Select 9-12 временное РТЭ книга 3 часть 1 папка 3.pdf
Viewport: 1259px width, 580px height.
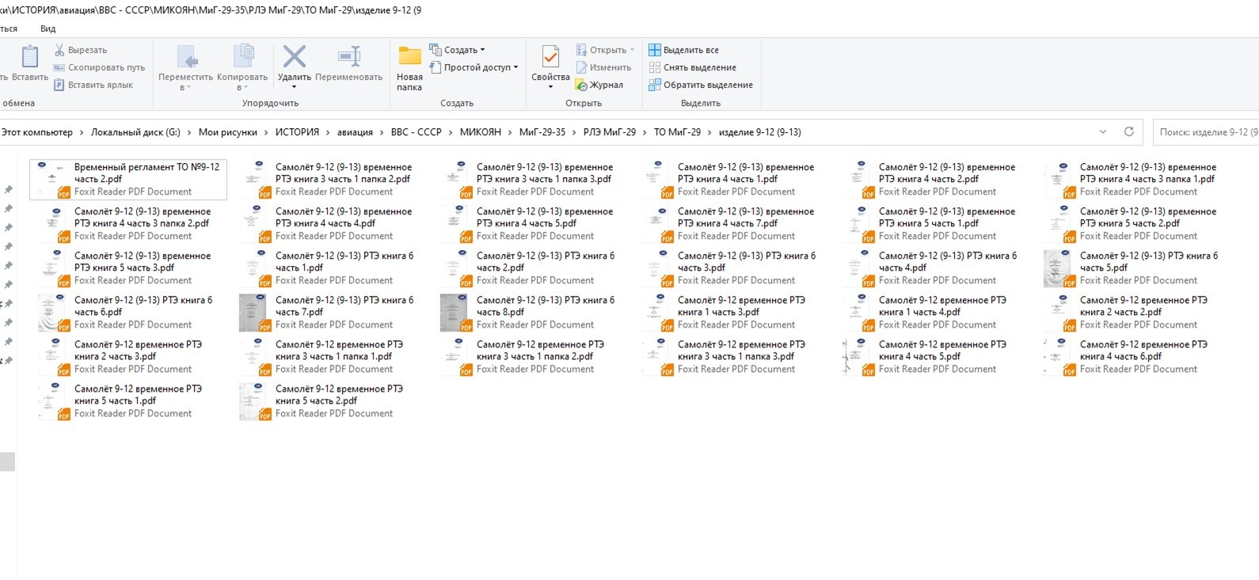click(732, 357)
